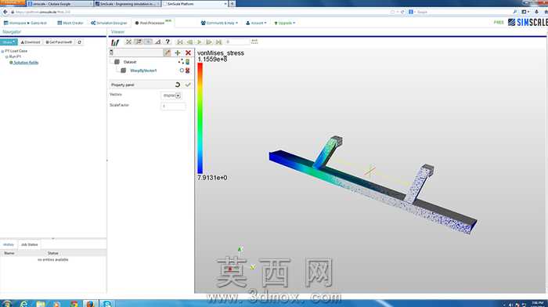Toggle the second viewer toolbar icon
This screenshot has height=307, width=548.
coord(139,42)
